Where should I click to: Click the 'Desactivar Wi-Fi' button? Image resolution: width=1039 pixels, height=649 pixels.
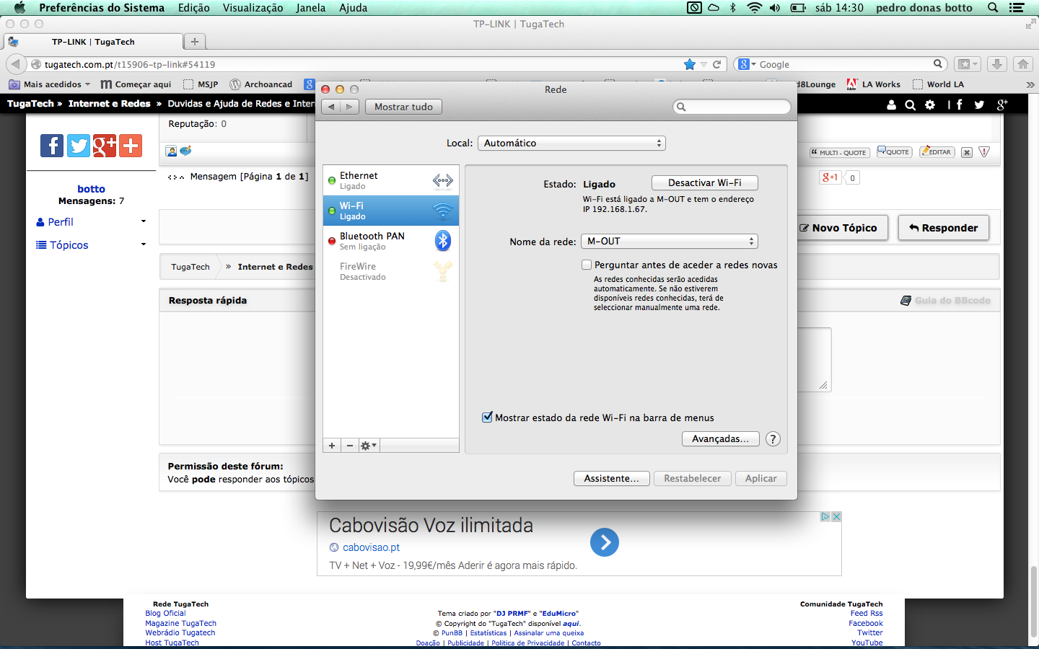(705, 183)
